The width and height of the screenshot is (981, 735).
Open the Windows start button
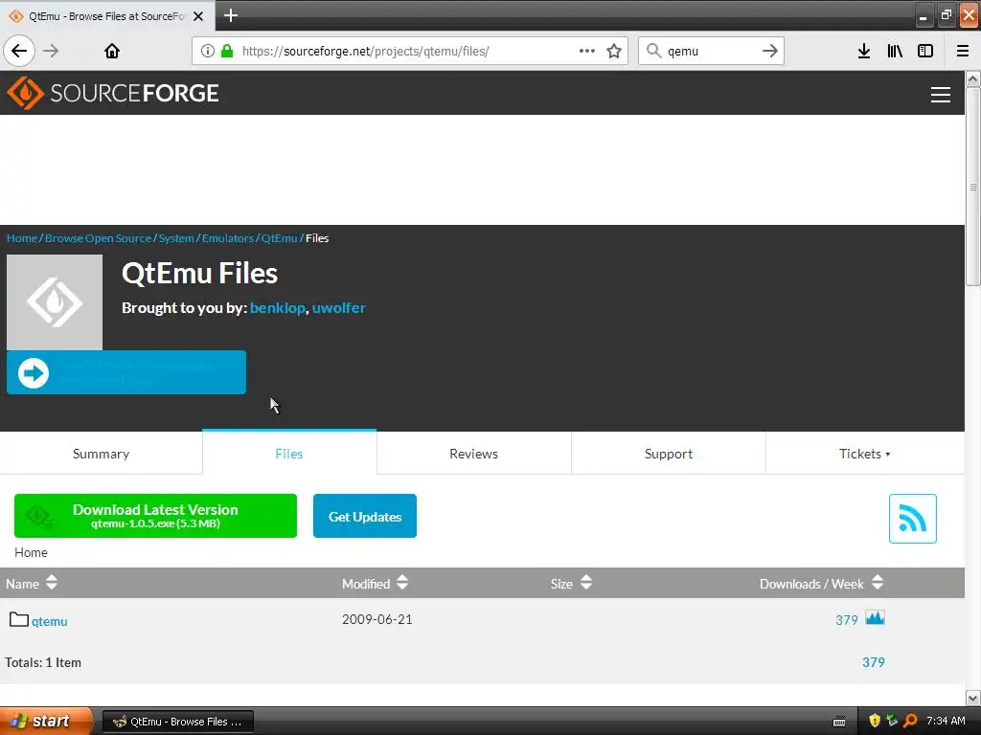pos(46,722)
